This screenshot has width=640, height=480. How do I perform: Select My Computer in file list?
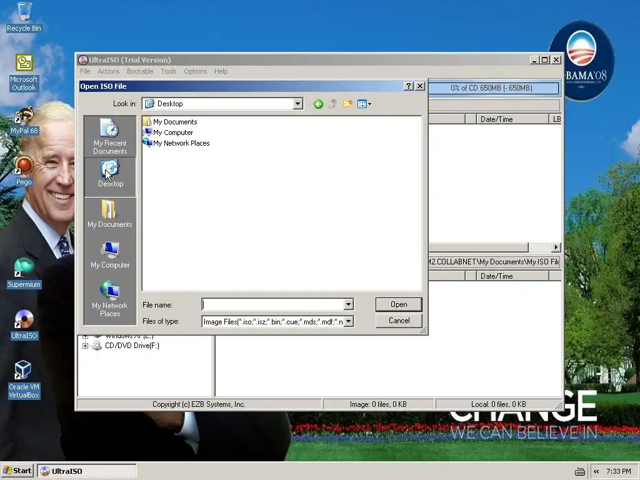point(168,132)
